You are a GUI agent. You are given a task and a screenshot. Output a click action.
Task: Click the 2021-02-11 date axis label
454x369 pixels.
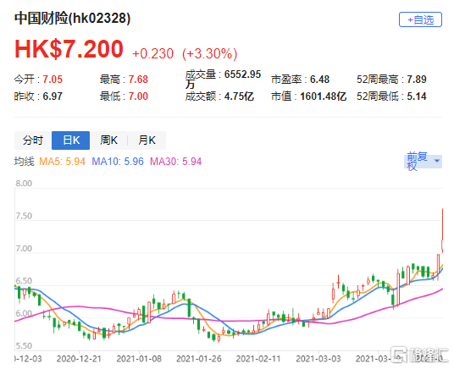(x=258, y=359)
